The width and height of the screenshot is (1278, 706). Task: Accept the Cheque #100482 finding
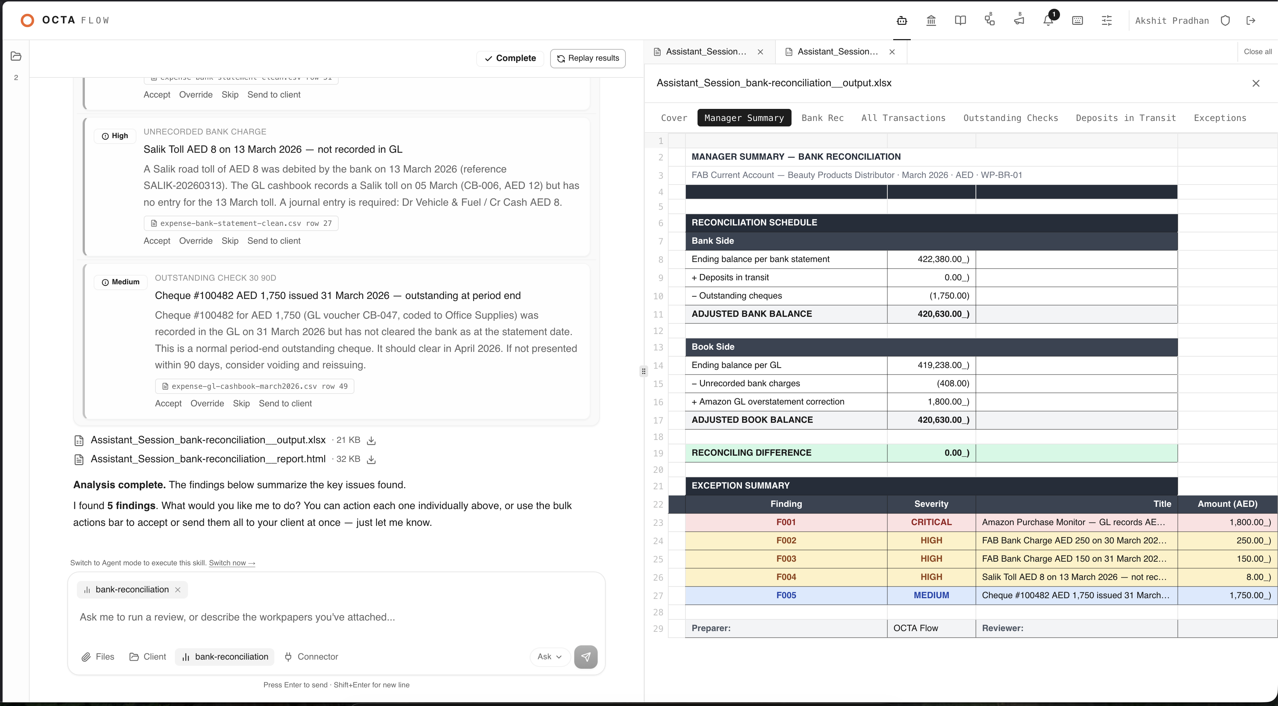point(168,403)
